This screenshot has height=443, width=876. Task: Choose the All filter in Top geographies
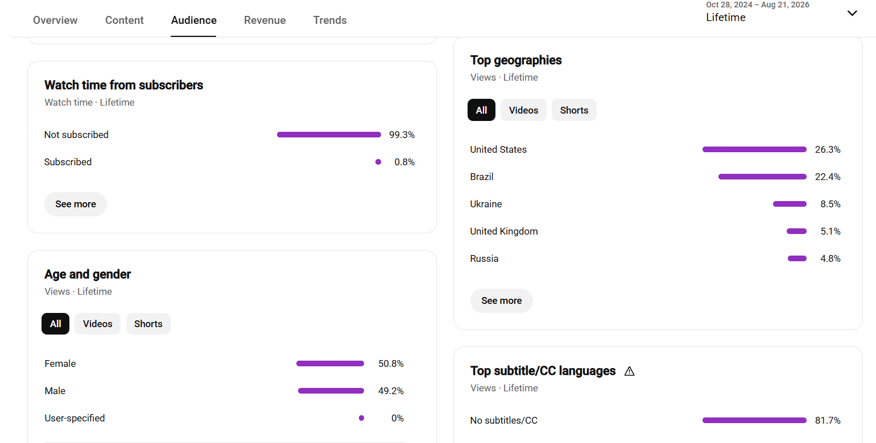click(481, 110)
